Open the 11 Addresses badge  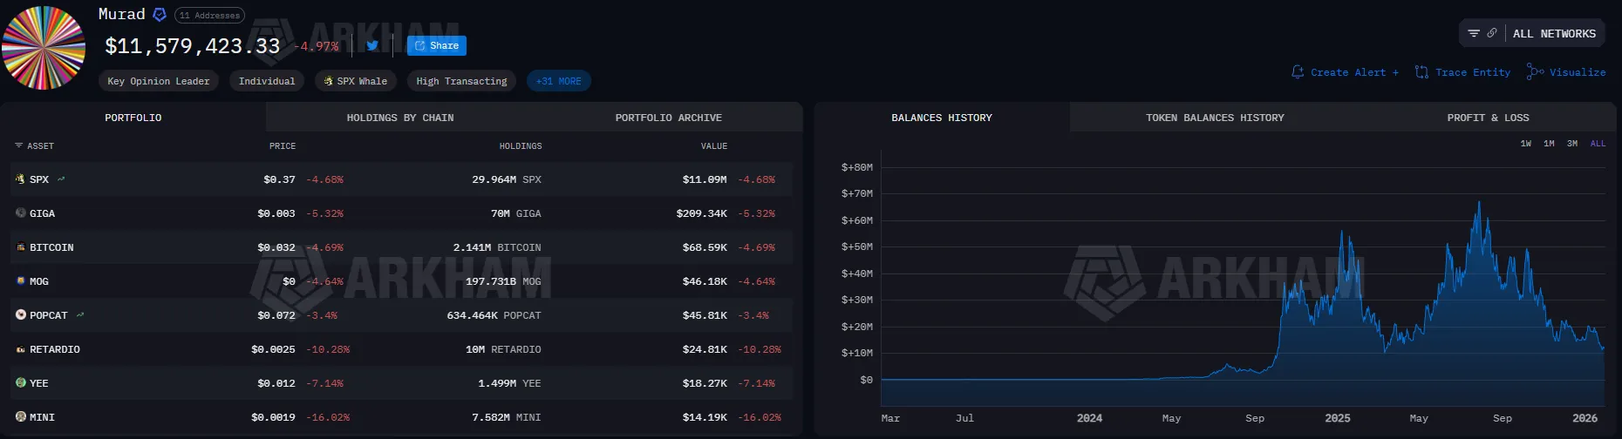(x=209, y=16)
